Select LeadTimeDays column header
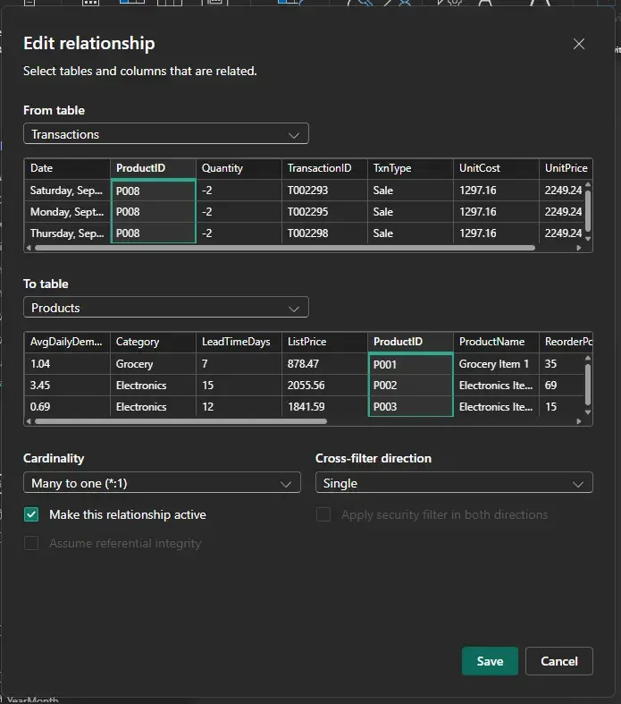This screenshot has height=704, width=621. tap(239, 342)
